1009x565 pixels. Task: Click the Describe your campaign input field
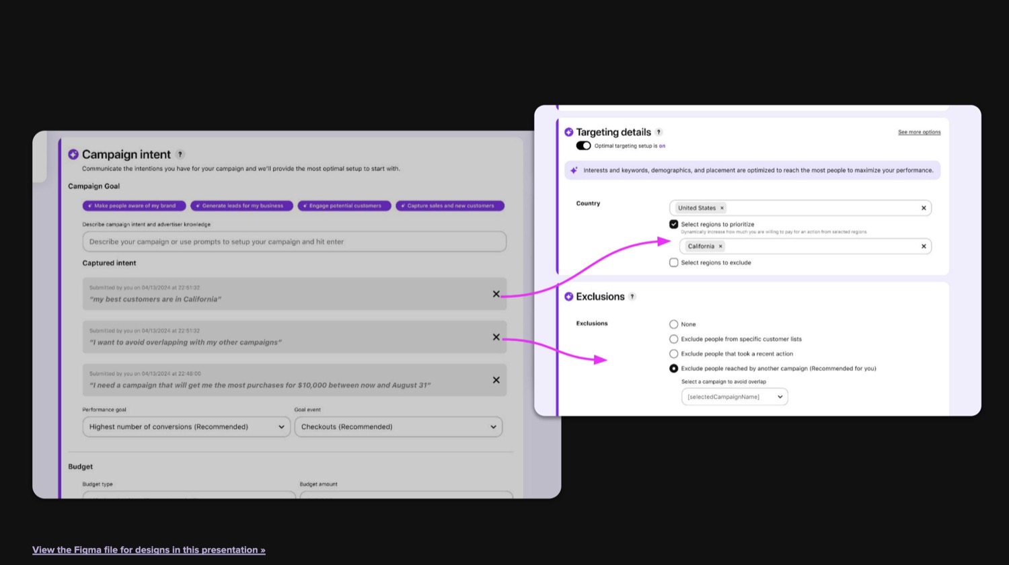pos(294,241)
